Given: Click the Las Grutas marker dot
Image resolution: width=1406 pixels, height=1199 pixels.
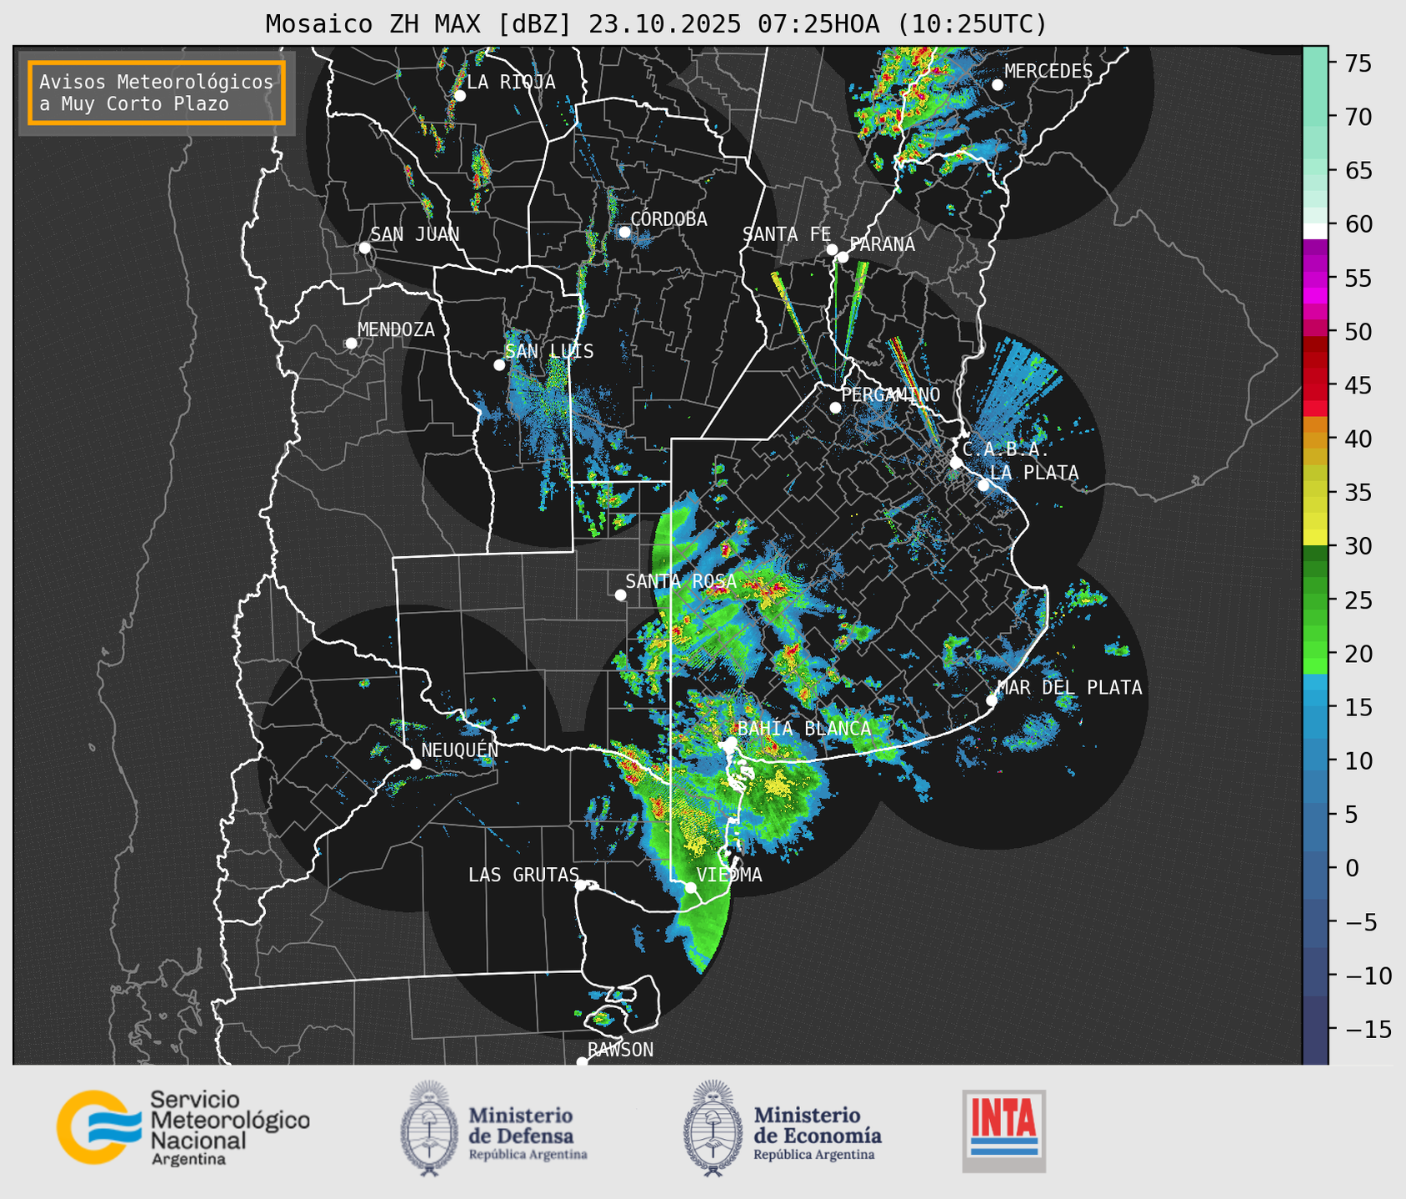Looking at the screenshot, I should click(581, 885).
